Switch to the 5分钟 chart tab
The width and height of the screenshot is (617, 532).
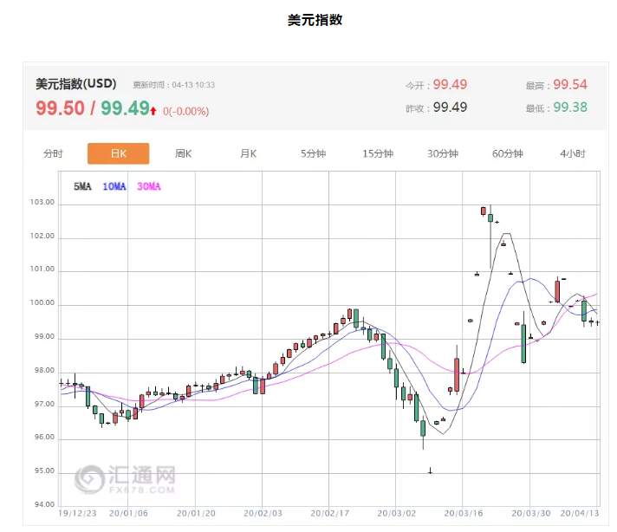pyautogui.click(x=313, y=154)
